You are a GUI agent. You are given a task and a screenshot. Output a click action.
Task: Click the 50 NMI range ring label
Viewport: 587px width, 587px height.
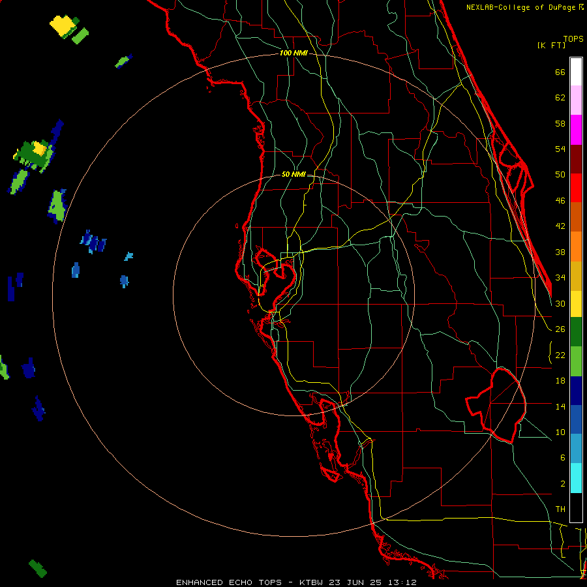click(x=293, y=174)
